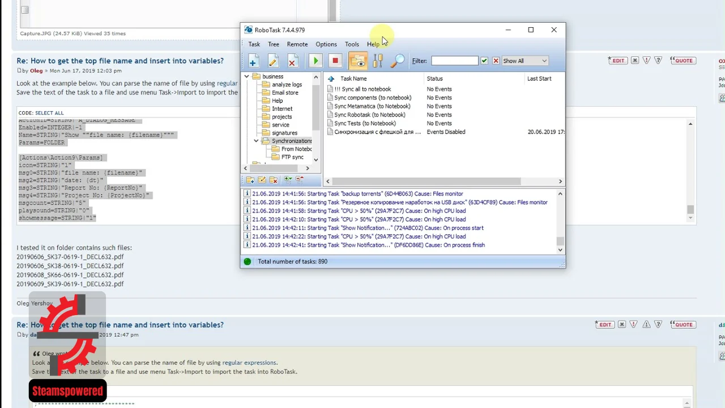This screenshot has width=725, height=408.
Task: Clear filter with red X button
Action: coord(496,61)
